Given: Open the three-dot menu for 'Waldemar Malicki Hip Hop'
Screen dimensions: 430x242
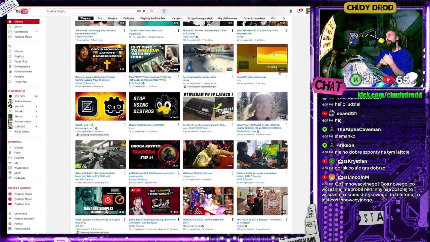Looking at the screenshot, I should (232, 173).
